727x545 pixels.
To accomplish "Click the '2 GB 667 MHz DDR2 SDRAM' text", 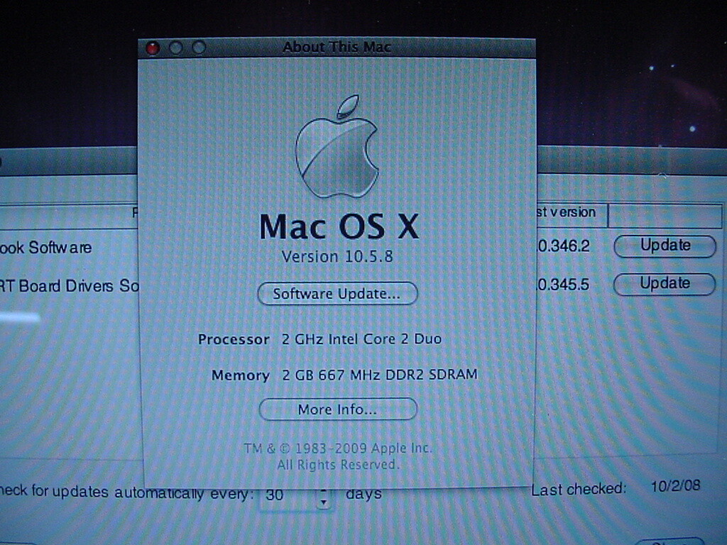I will [x=380, y=375].
